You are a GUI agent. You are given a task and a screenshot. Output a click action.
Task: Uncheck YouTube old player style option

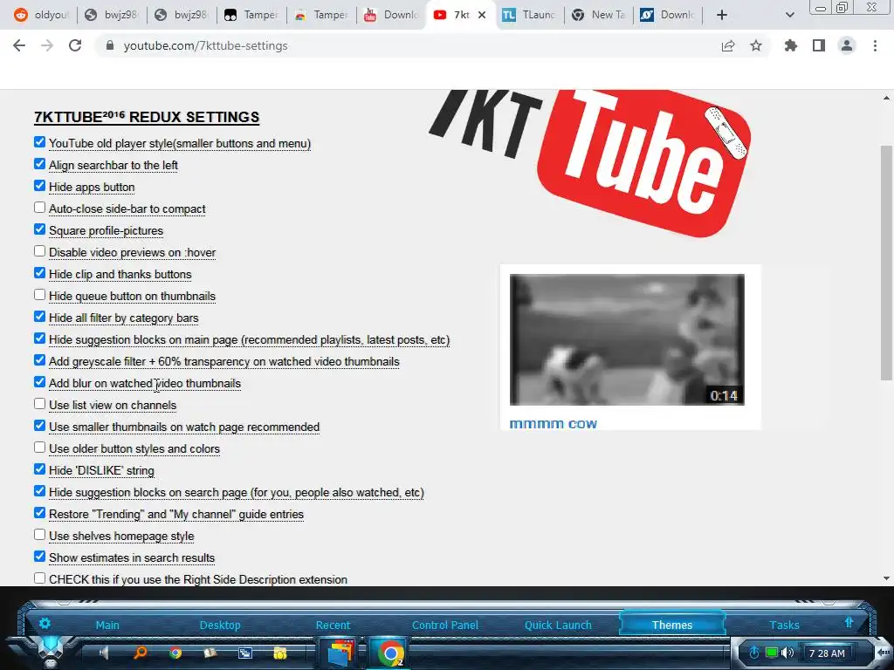tap(39, 142)
